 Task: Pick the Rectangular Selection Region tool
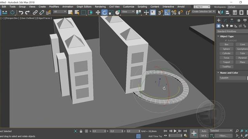84,12
